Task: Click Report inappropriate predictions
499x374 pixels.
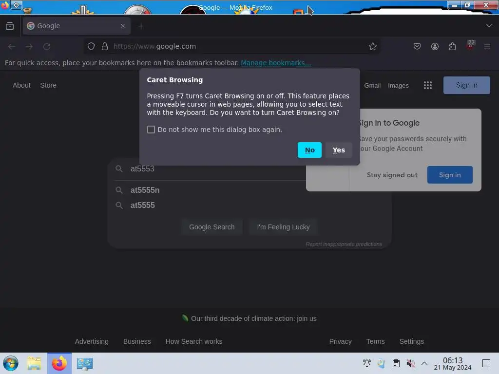Action: (344, 244)
